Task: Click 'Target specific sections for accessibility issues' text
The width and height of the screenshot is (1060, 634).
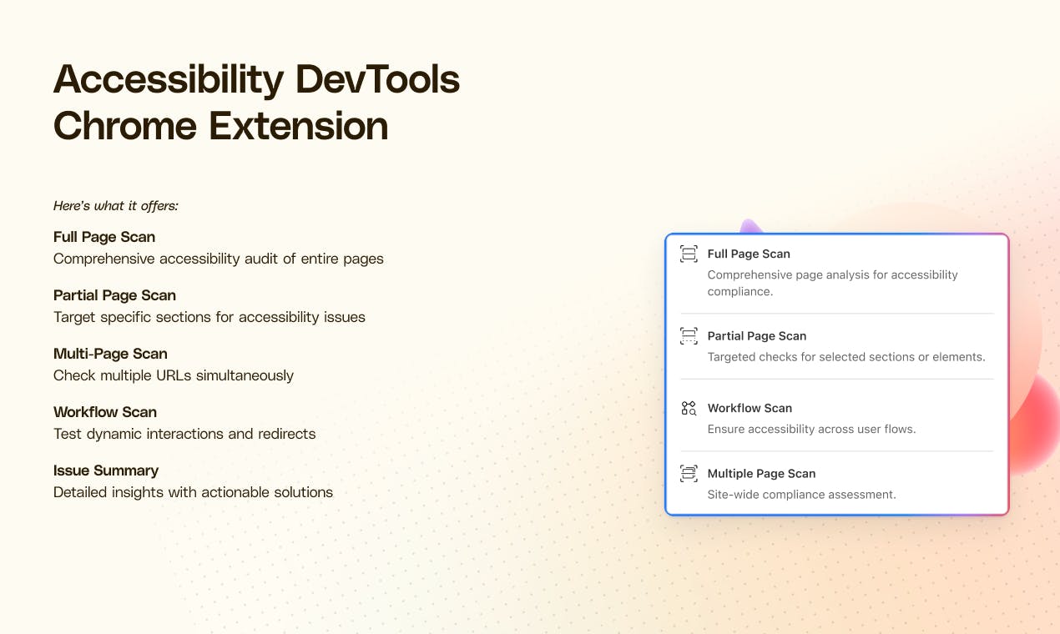Action: coord(209,317)
